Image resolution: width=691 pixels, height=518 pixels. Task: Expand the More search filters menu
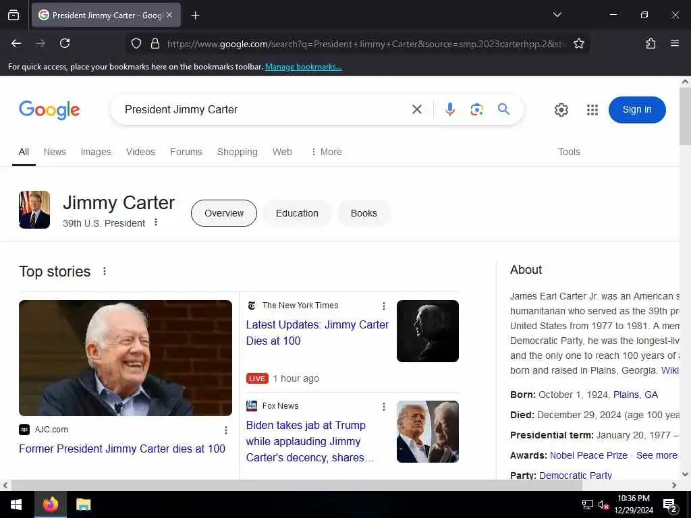click(x=327, y=152)
